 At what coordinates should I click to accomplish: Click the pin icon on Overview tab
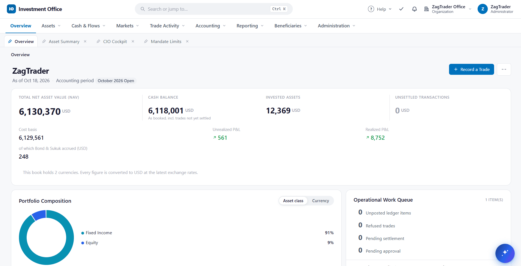[10, 41]
